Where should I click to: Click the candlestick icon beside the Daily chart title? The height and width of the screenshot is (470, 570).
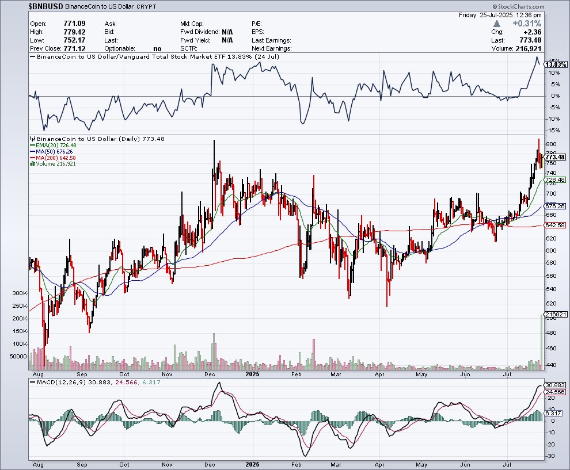click(x=32, y=139)
